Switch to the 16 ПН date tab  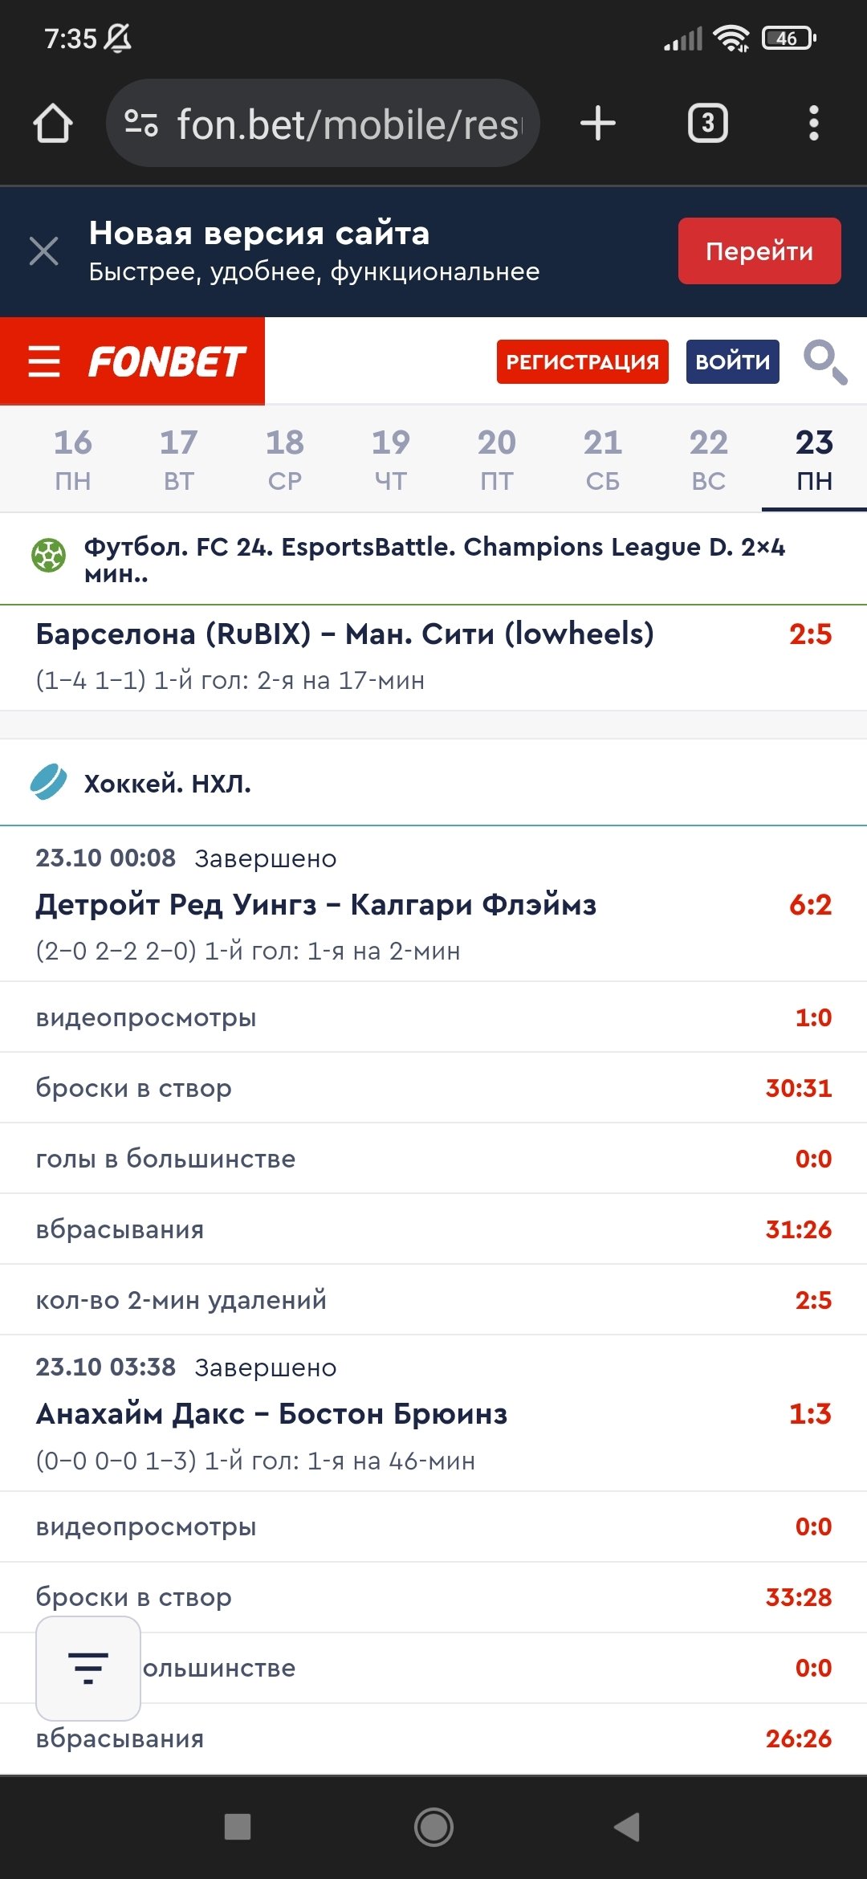point(73,459)
